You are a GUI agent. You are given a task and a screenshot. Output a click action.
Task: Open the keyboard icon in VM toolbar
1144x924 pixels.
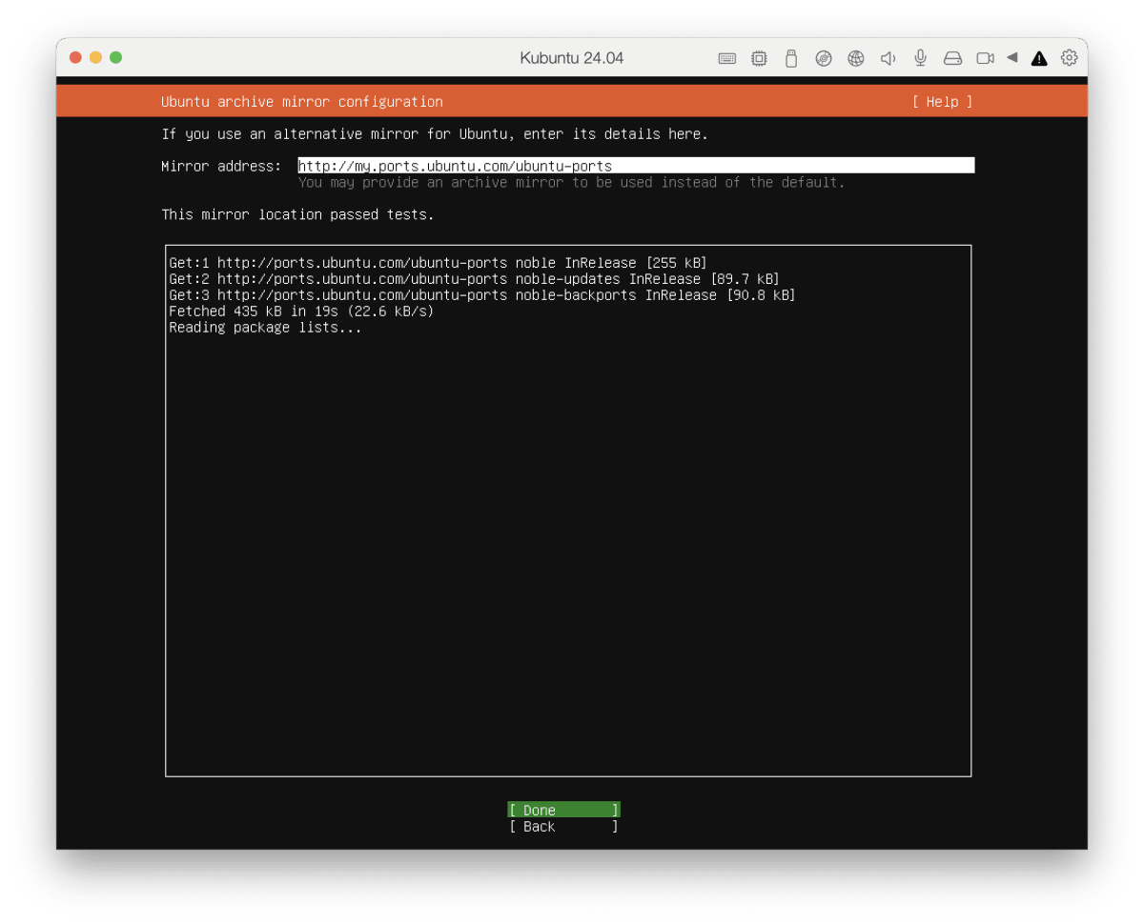click(x=727, y=58)
